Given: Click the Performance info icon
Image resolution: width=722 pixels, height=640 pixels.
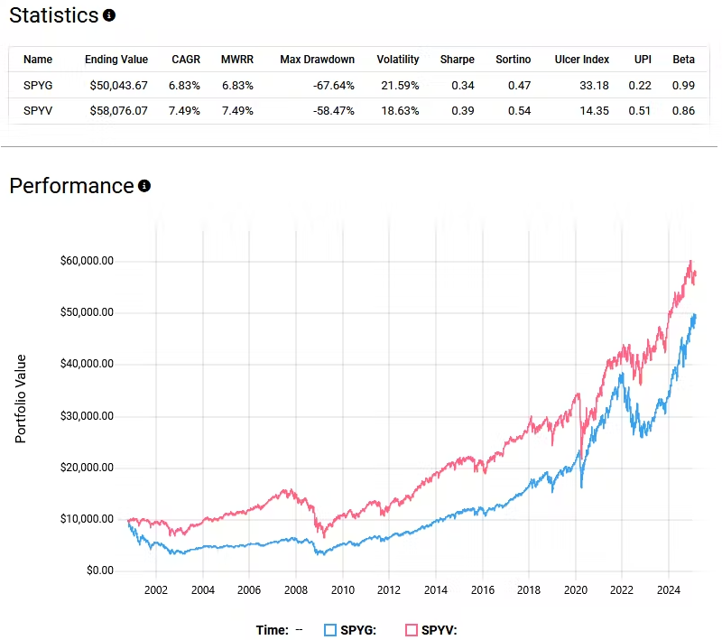Looking at the screenshot, I should point(144,186).
